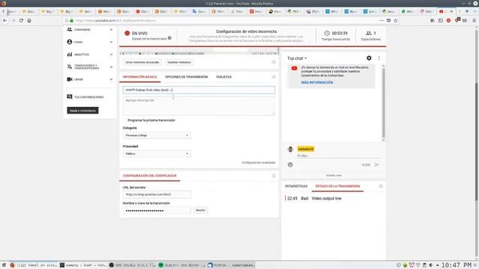
Task: Click Firefox home icon
Action: pyautogui.click(x=29, y=20)
